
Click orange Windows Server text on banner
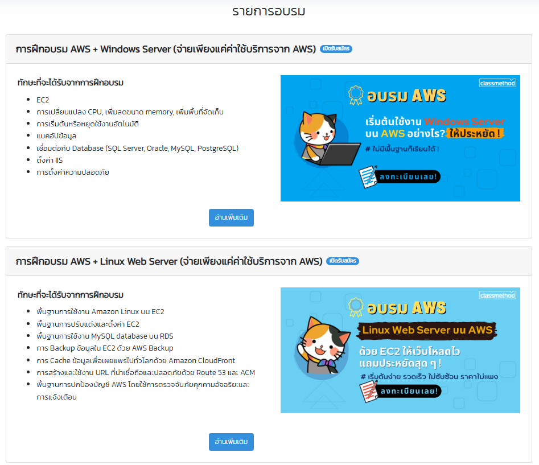pyautogui.click(x=464, y=122)
